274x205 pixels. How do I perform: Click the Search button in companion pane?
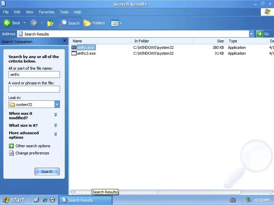47,172
